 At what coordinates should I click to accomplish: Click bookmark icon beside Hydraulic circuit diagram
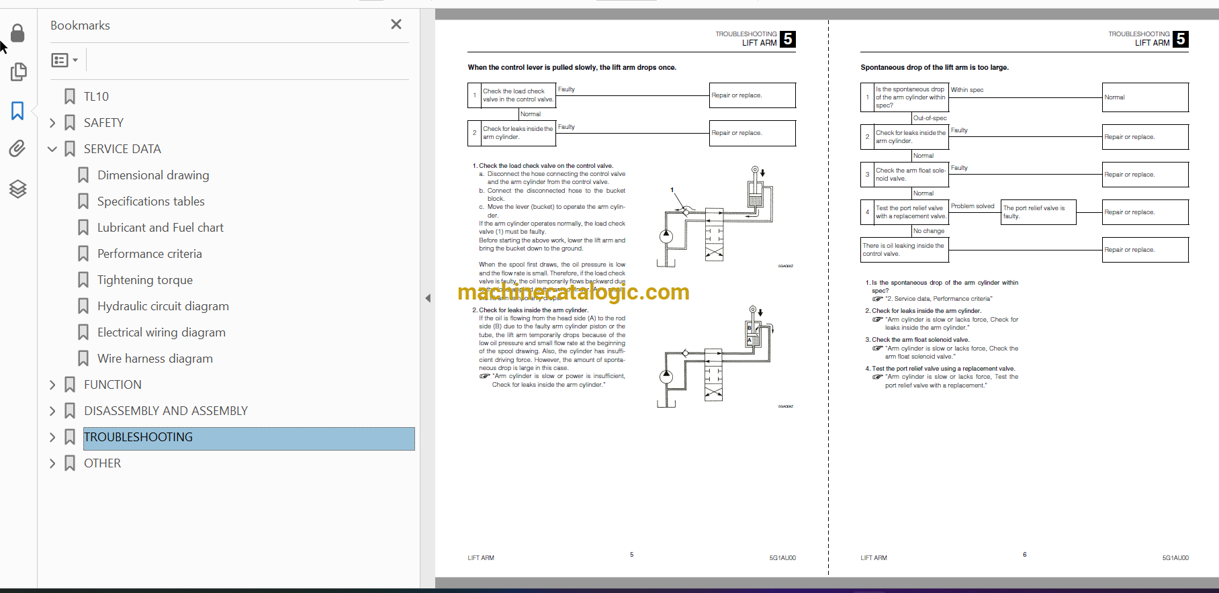(83, 306)
